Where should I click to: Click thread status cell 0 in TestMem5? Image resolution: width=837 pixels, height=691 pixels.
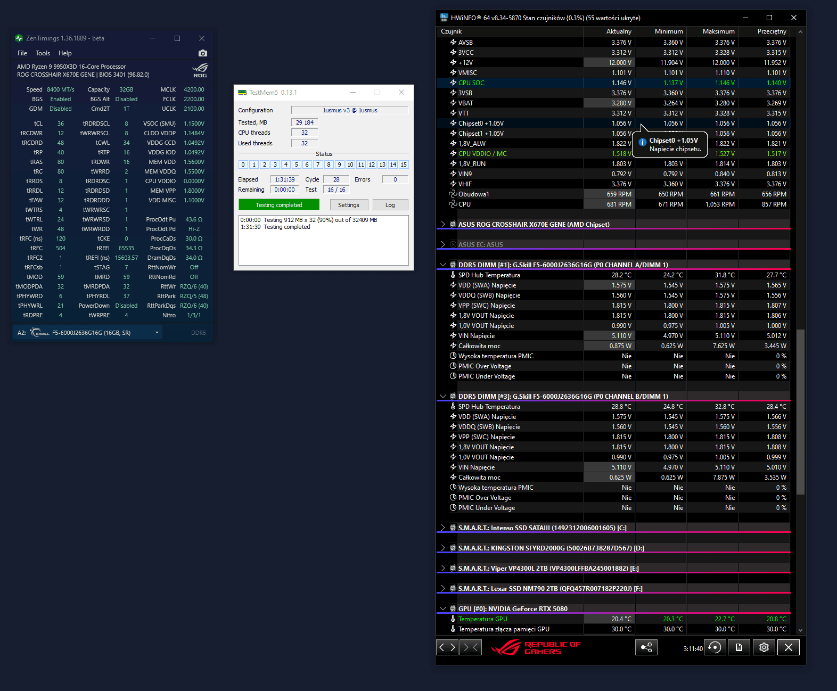point(243,164)
